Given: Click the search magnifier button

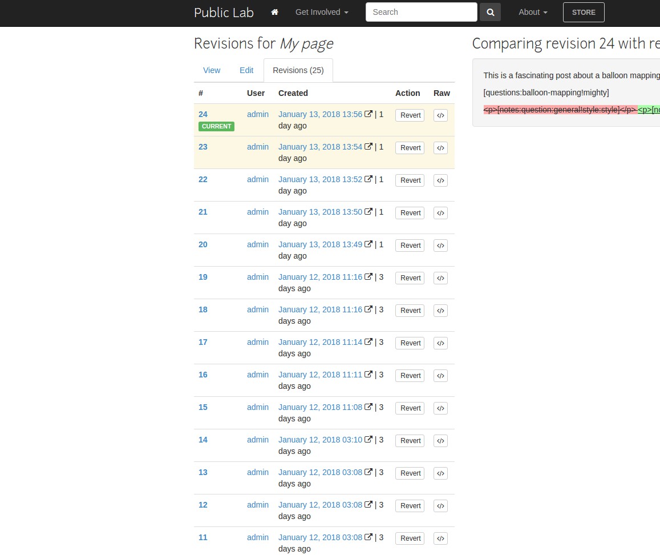Looking at the screenshot, I should [x=491, y=12].
